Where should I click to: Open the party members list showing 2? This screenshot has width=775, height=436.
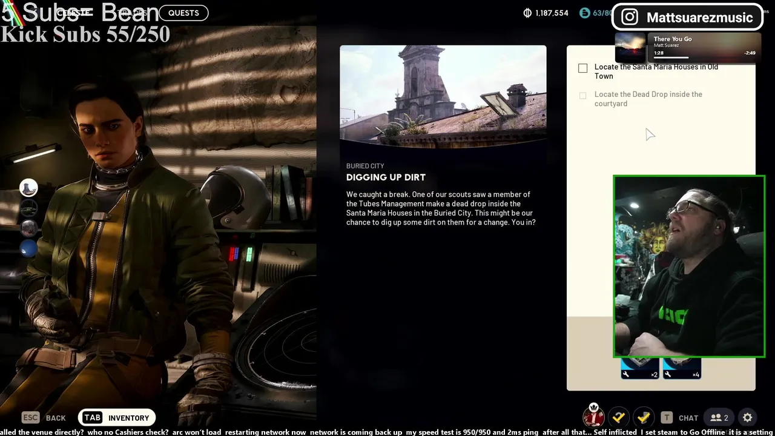[x=719, y=417]
